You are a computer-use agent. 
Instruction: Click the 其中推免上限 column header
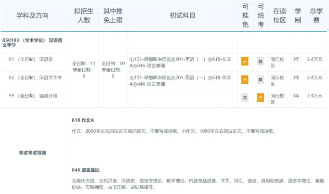tap(113, 16)
